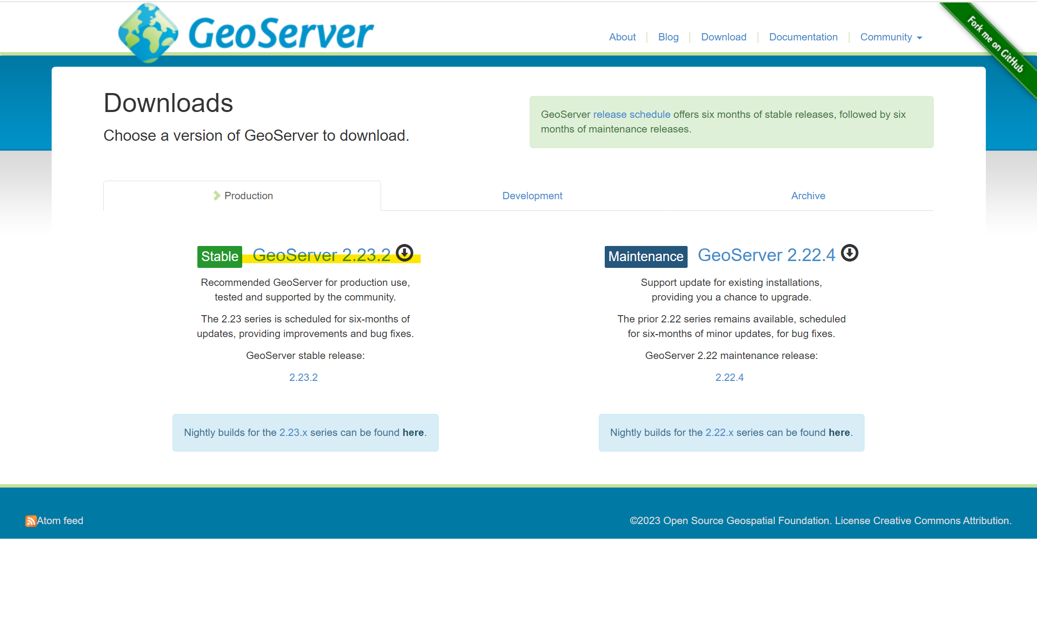Viewport: 1037px width, 621px height.
Task: Click the GeoServer 2.23.2 heading link
Action: pyautogui.click(x=322, y=255)
